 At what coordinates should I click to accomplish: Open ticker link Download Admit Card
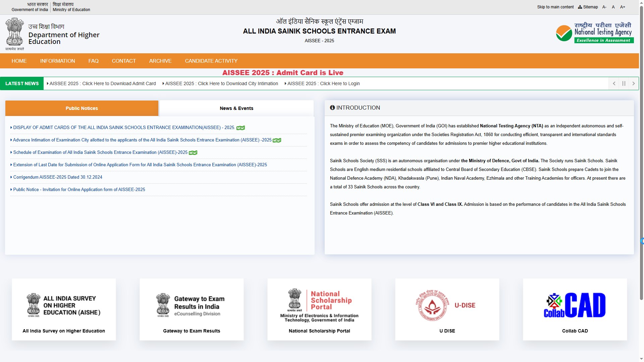coord(101,83)
